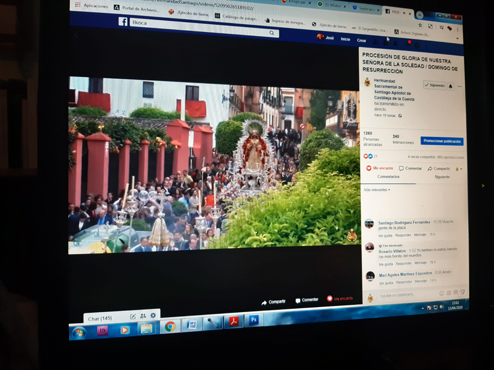494x370 pixels.
Task: Switch to the Siguiente tab
Action: (x=442, y=177)
